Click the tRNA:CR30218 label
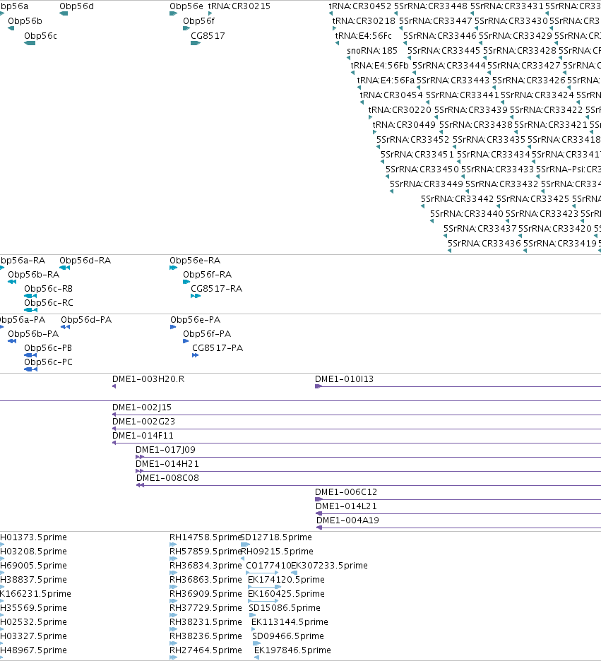The image size is (601, 661). [364, 21]
